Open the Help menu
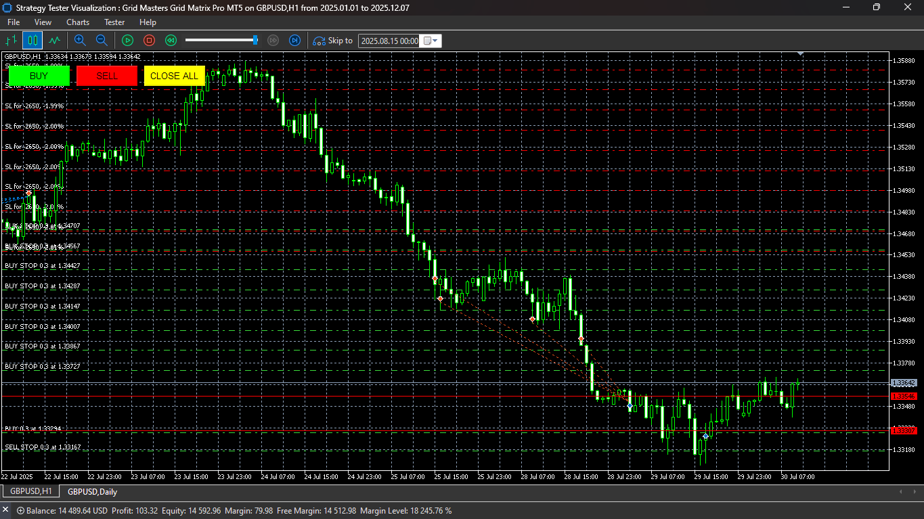 (148, 22)
